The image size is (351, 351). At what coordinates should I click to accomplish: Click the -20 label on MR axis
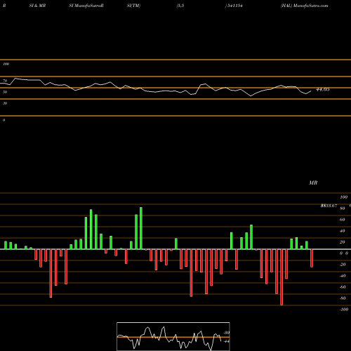343,265
